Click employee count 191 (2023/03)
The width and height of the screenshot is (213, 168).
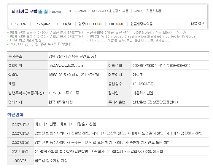pyautogui.click(x=143, y=84)
